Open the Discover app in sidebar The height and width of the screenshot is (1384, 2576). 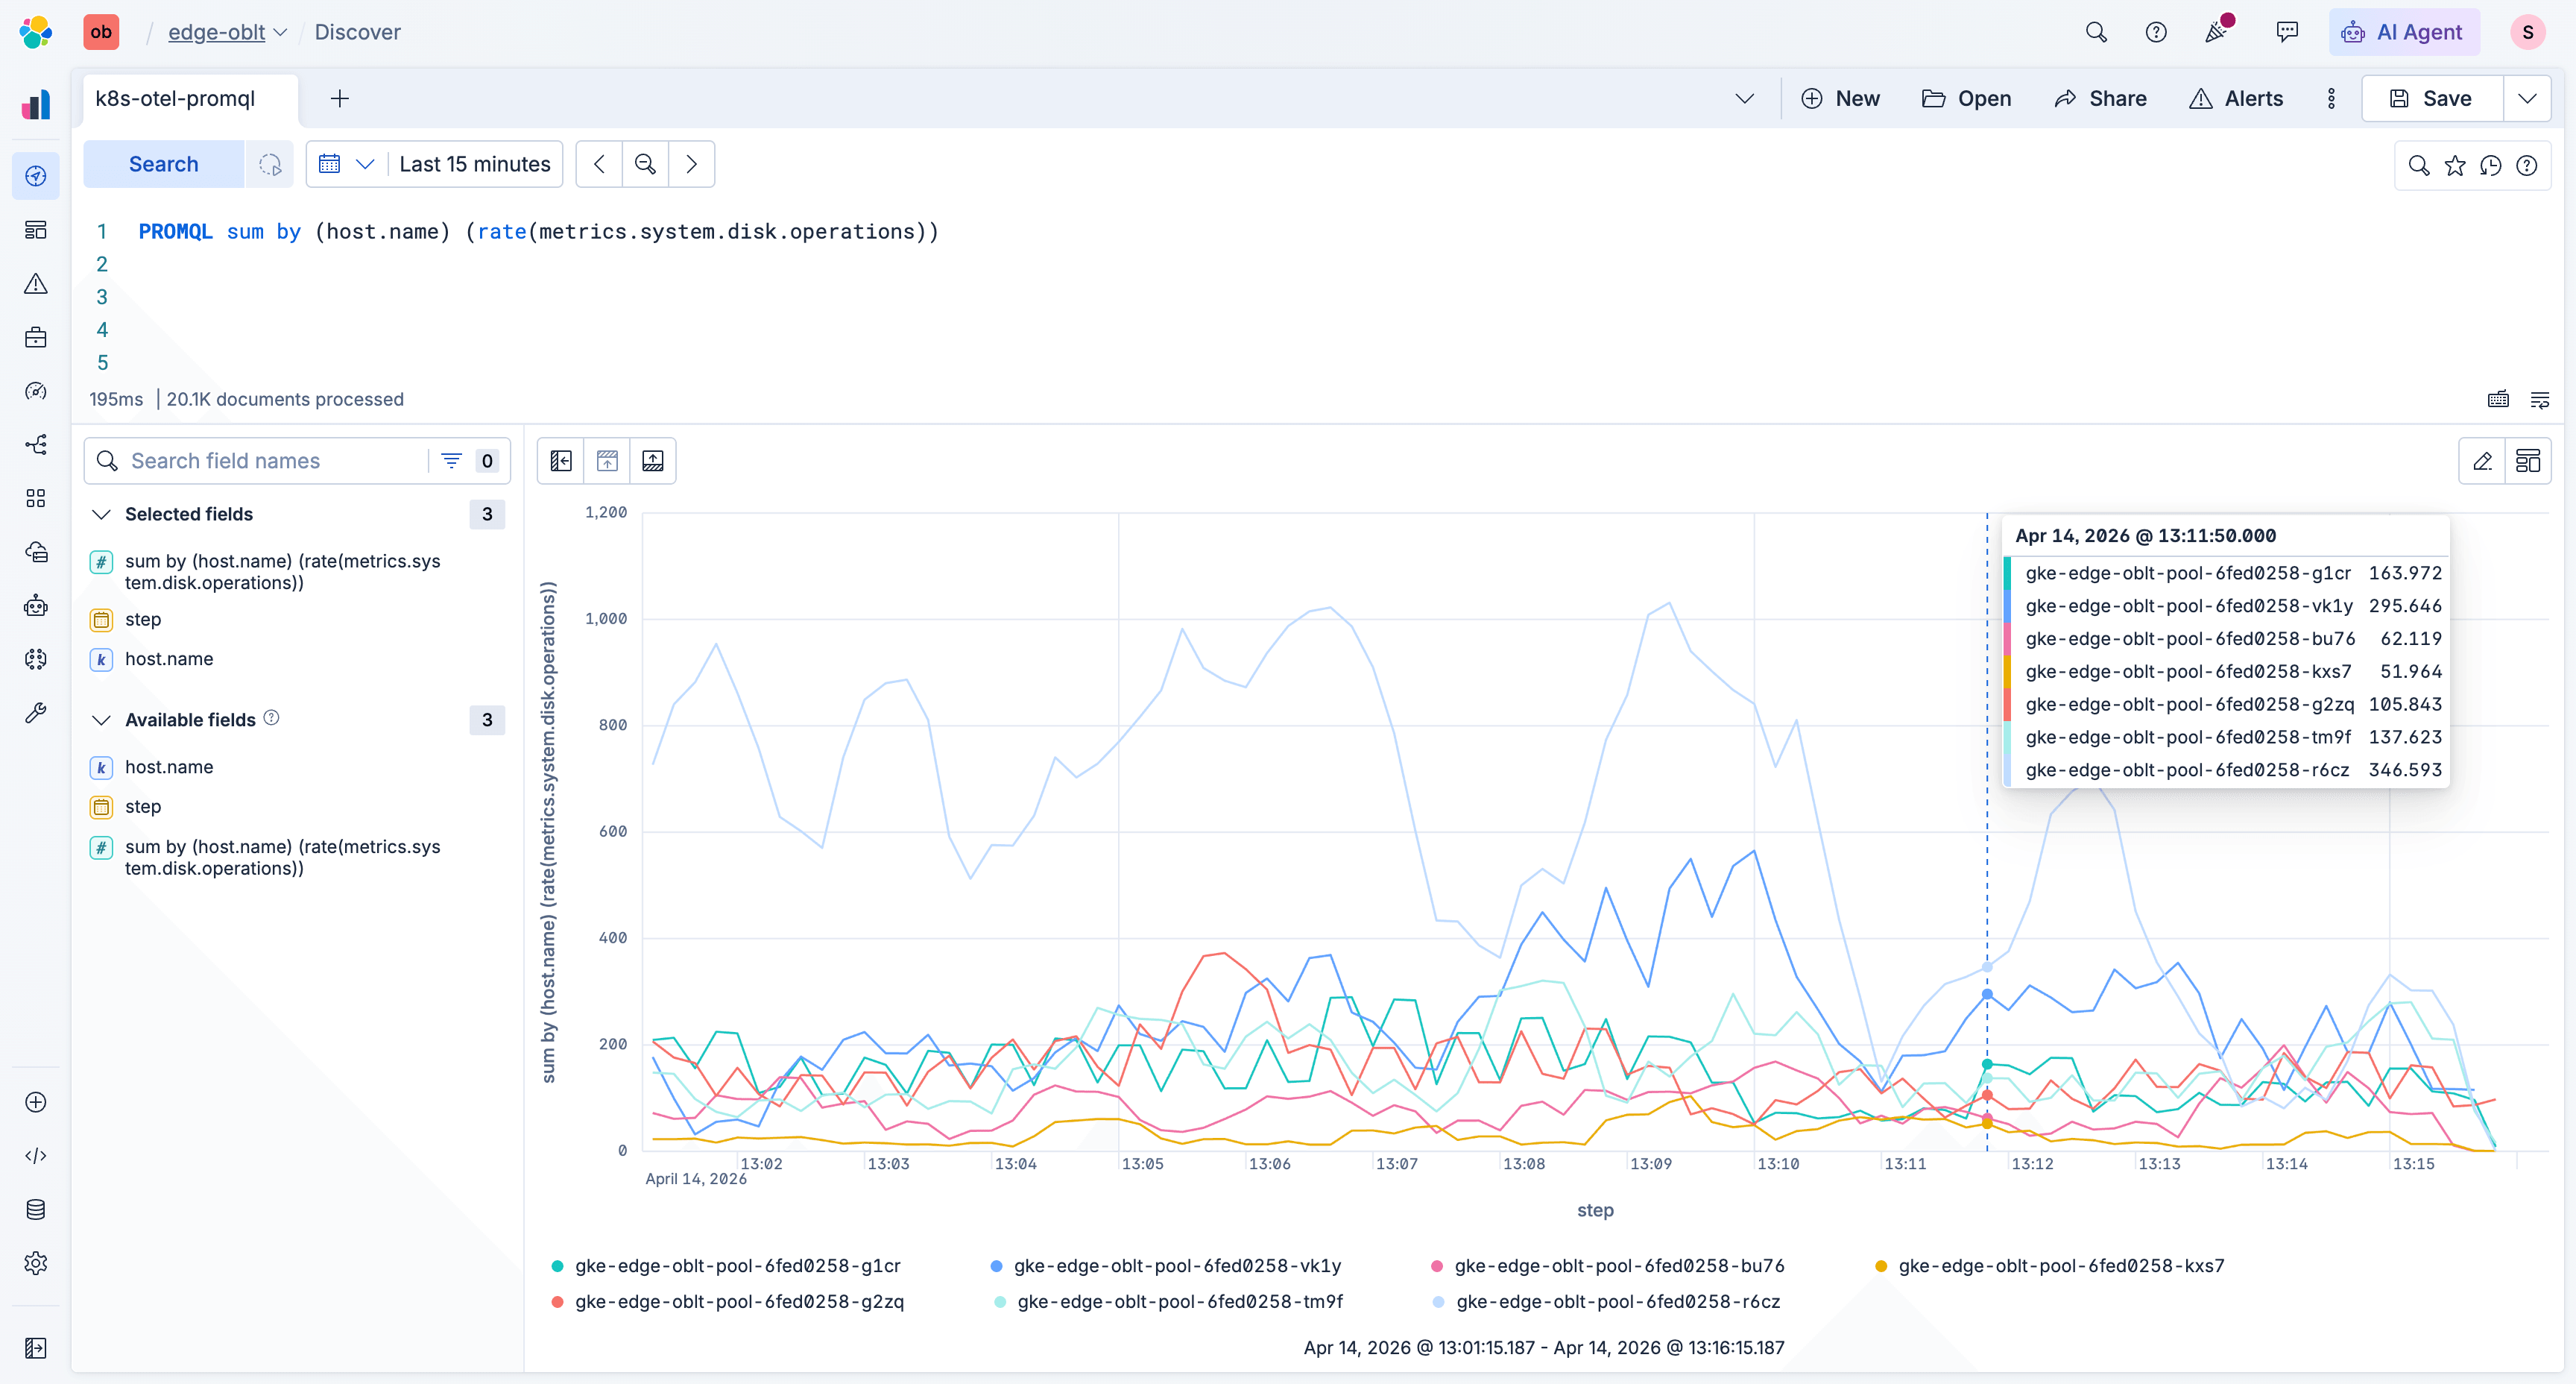[x=36, y=176]
